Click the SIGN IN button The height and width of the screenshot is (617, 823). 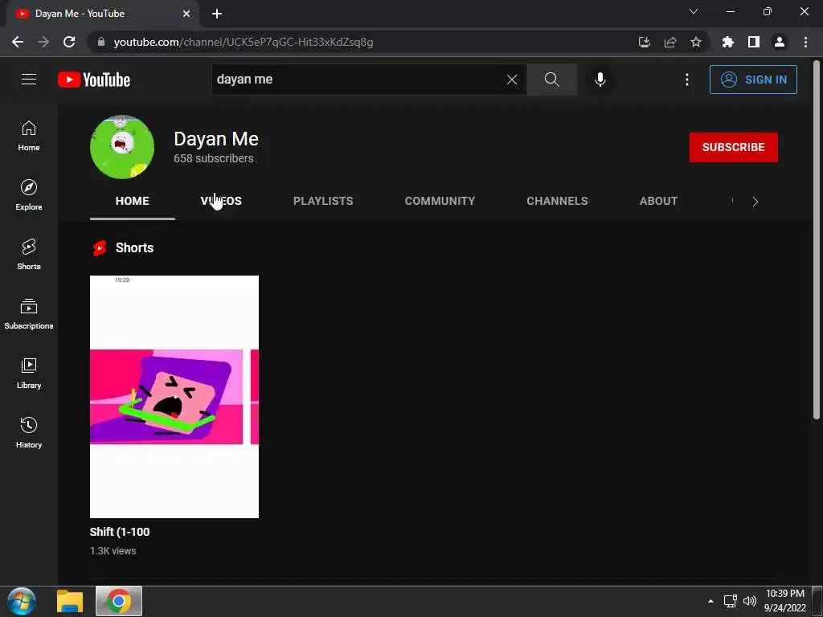pyautogui.click(x=753, y=80)
